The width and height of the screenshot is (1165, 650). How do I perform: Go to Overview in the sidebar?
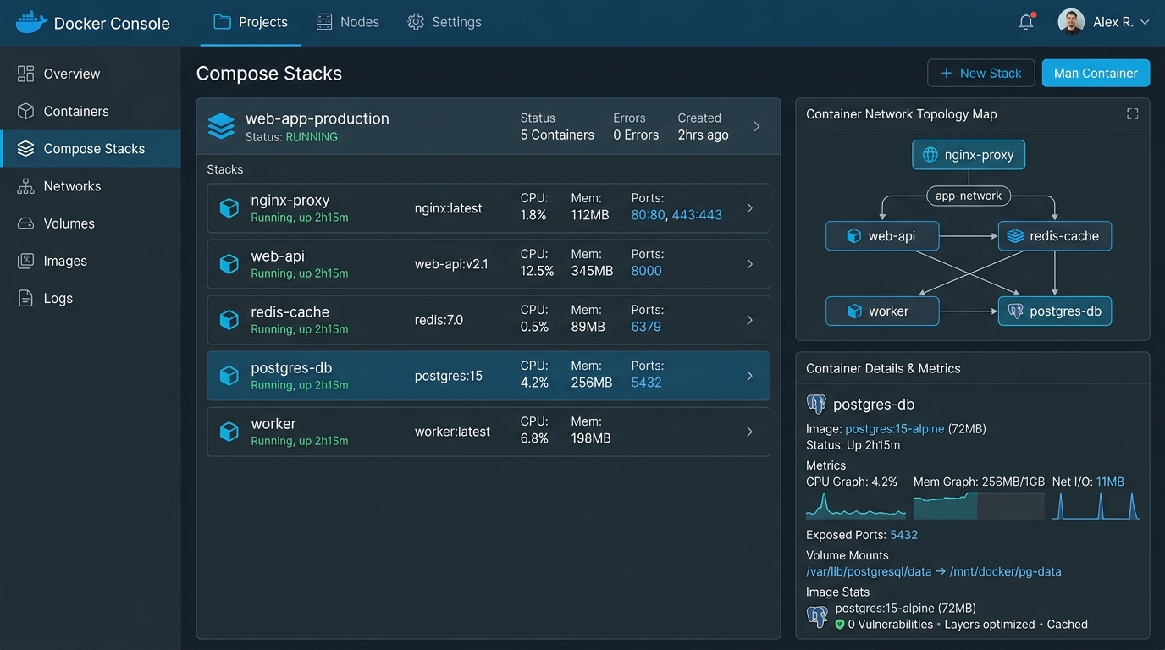pos(91,74)
